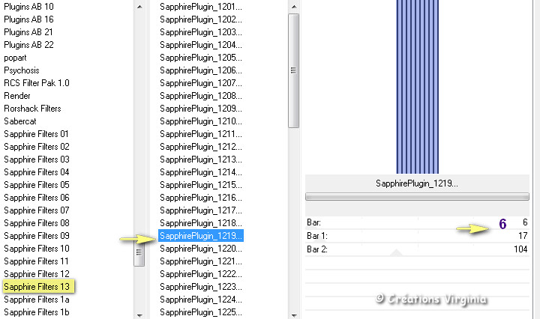Image resolution: width=540 pixels, height=319 pixels.
Task: Select Sapphire Filters 09 category
Action: point(37,236)
